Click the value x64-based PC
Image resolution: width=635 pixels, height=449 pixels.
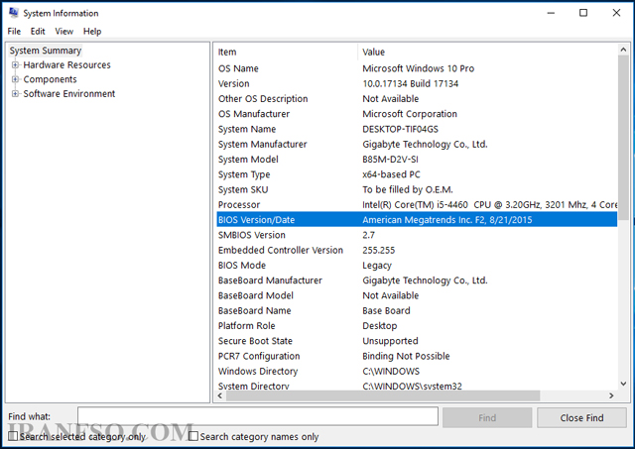coord(391,174)
